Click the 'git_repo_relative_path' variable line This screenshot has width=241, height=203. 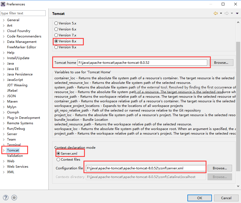128,110
